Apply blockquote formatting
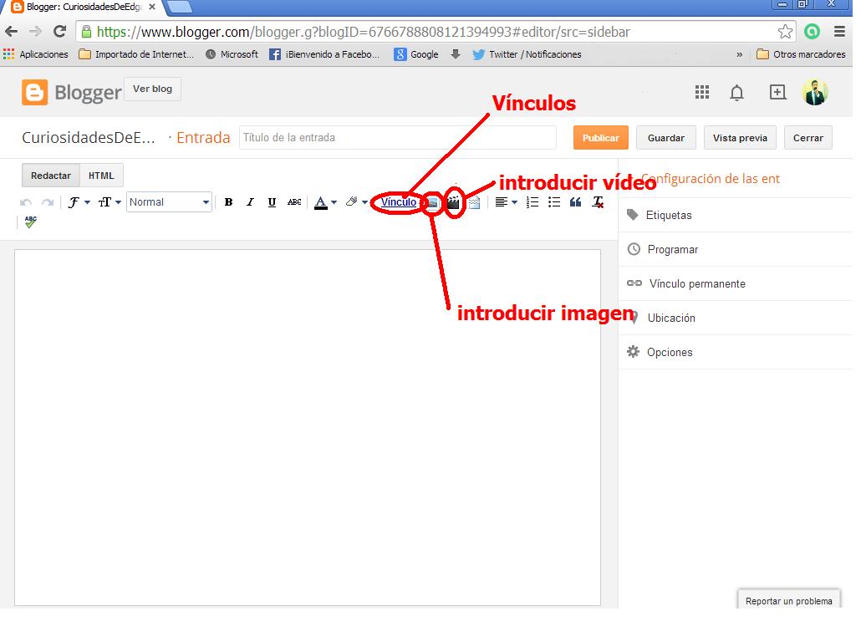This screenshot has width=856, height=642. [575, 202]
